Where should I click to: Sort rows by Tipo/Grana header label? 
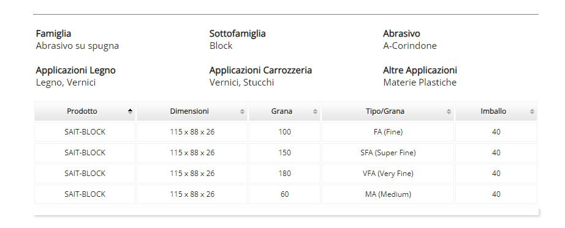(385, 111)
